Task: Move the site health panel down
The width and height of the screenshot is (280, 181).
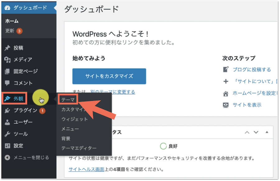Action: point(256,132)
